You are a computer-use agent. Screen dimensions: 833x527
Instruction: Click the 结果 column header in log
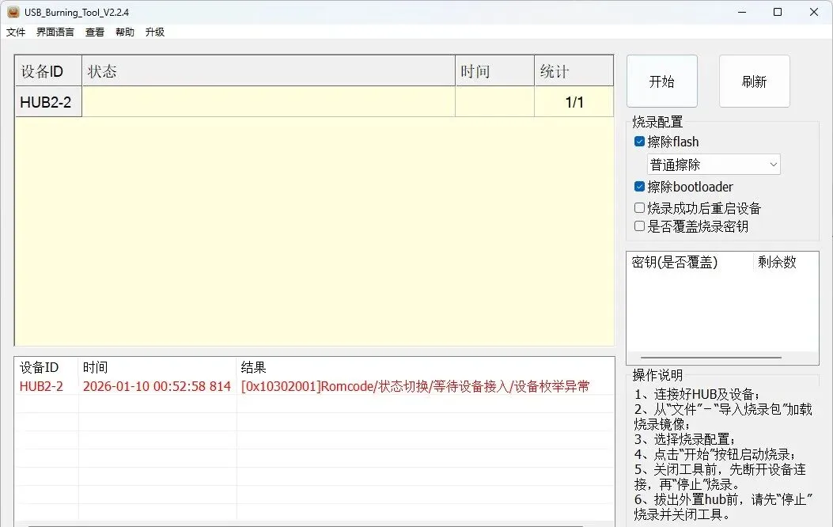click(425, 367)
